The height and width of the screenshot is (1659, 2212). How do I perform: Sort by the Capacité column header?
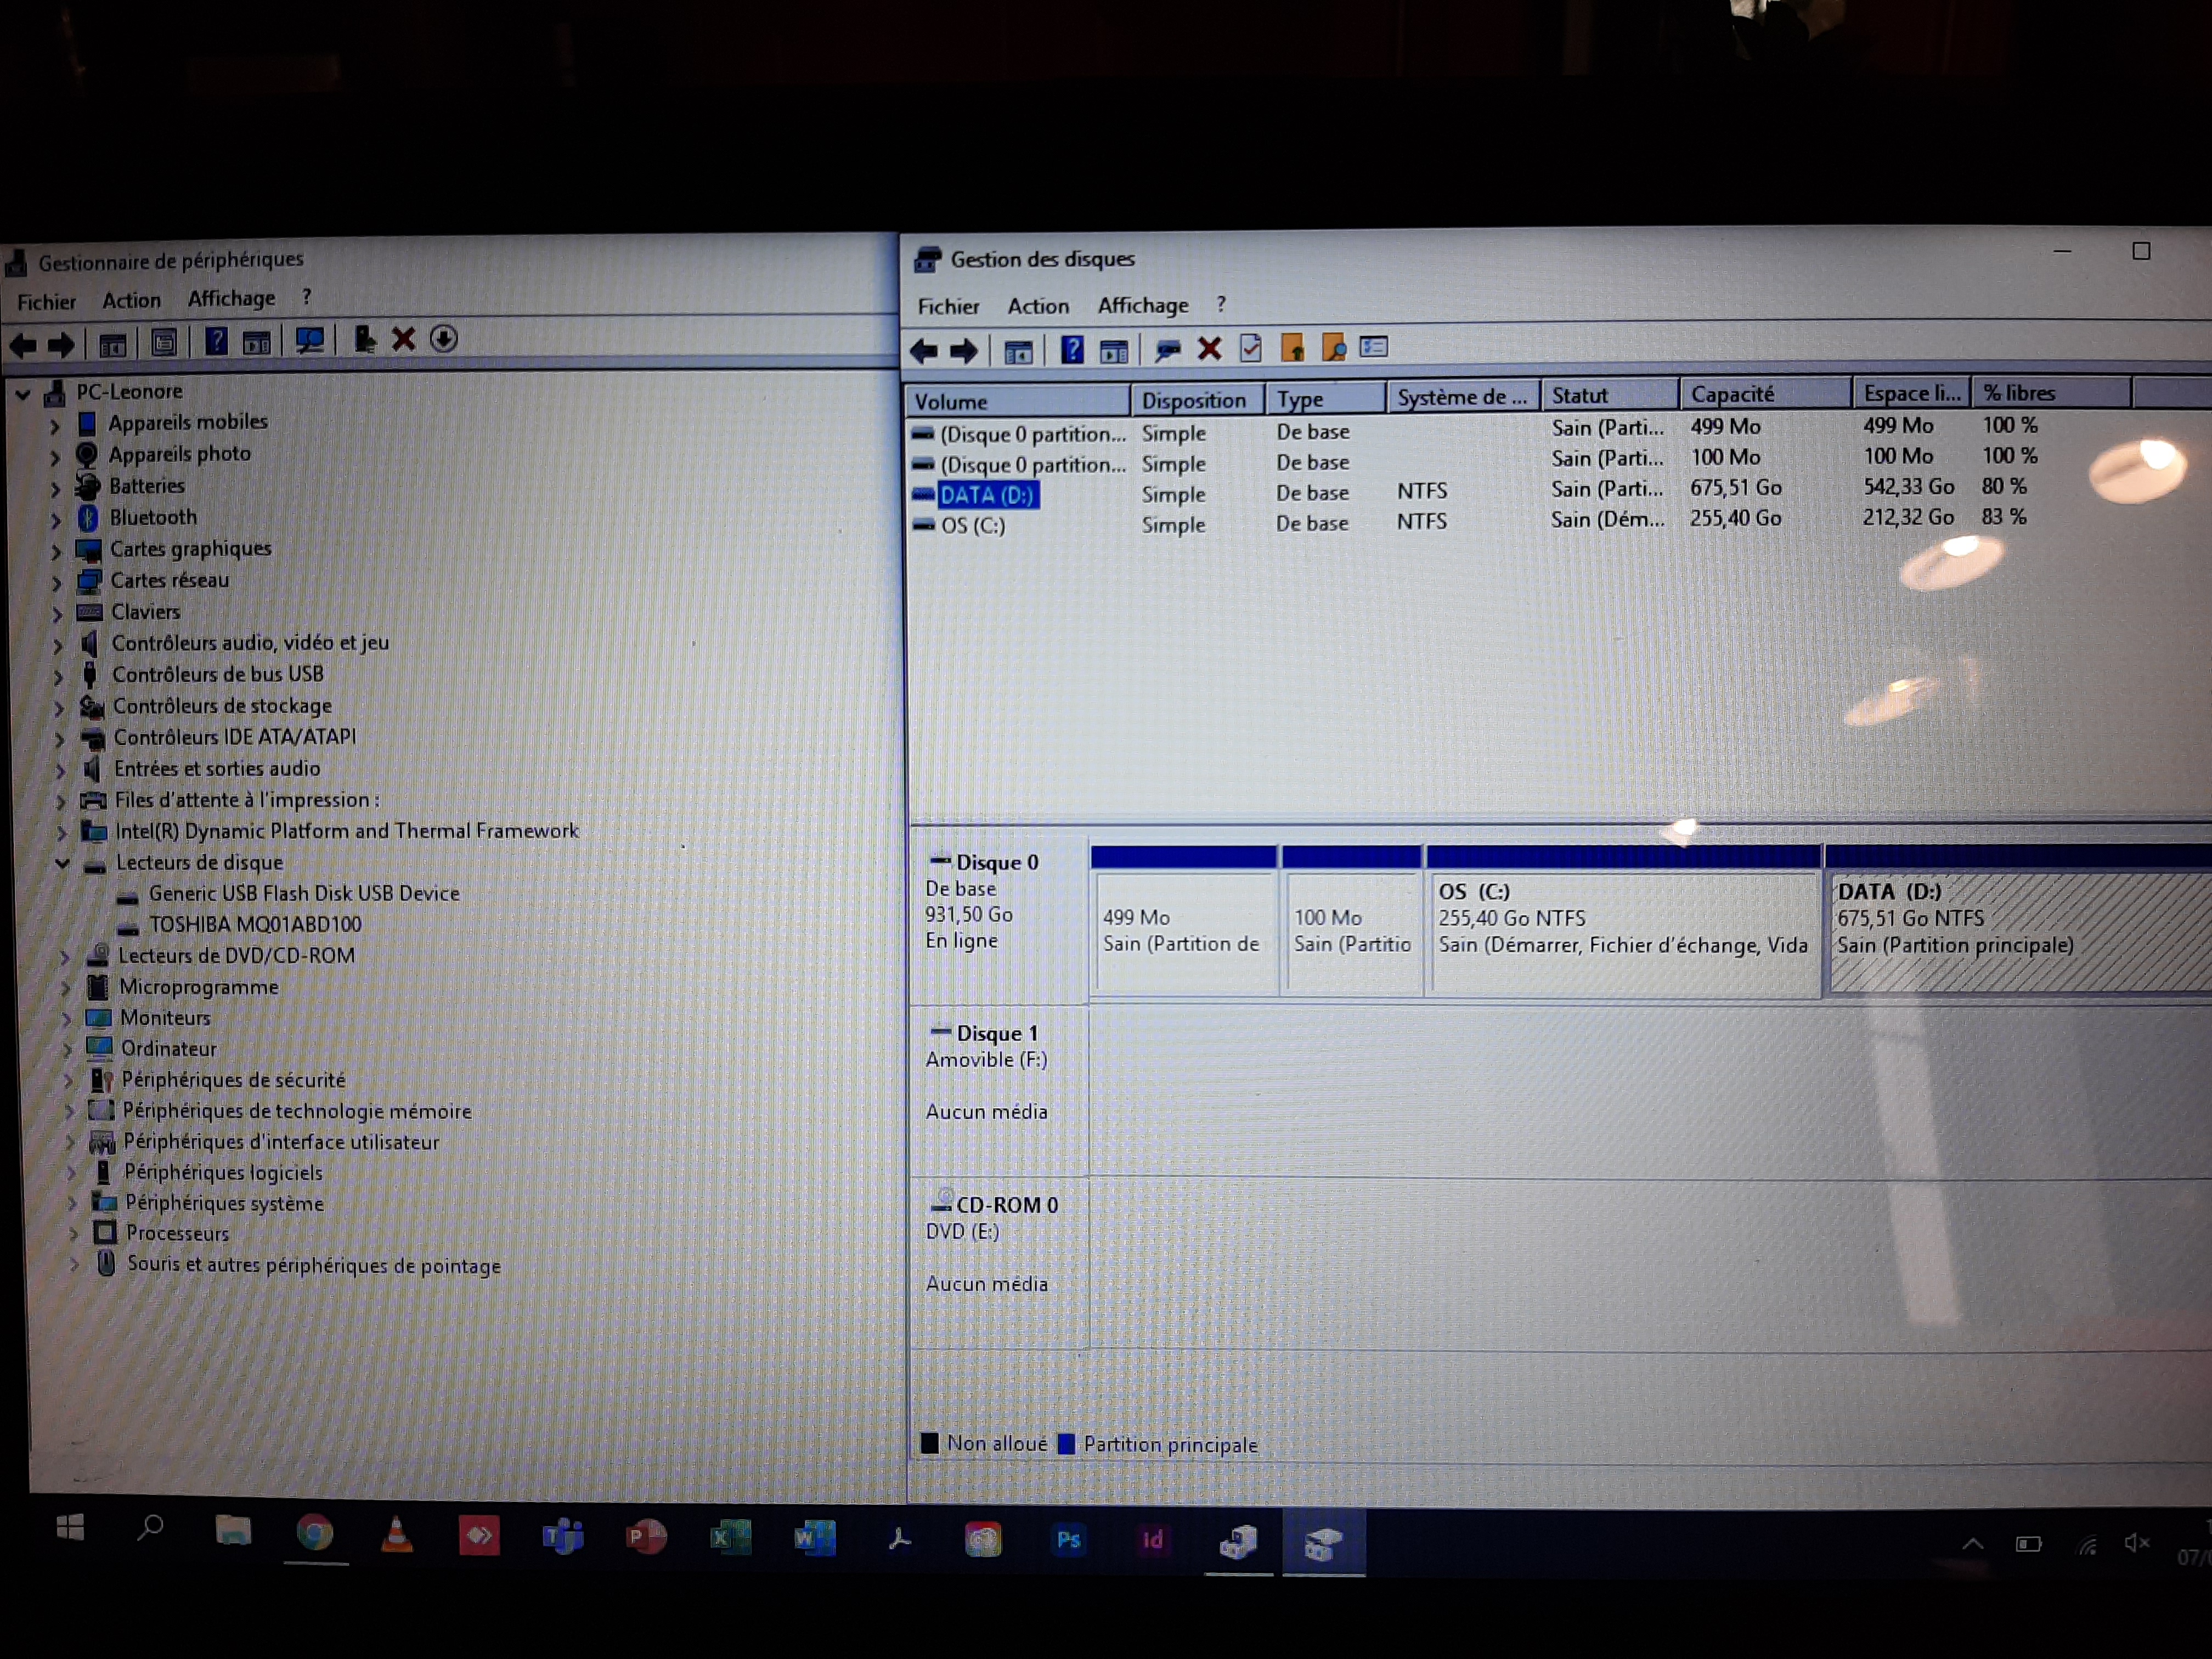click(x=1766, y=394)
